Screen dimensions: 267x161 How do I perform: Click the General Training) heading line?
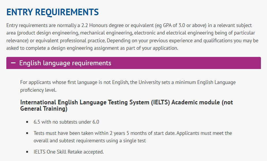pos(44,109)
